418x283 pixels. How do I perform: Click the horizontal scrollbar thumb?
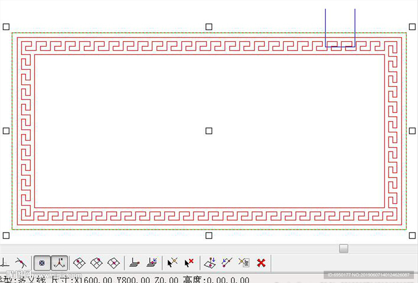(x=344, y=249)
